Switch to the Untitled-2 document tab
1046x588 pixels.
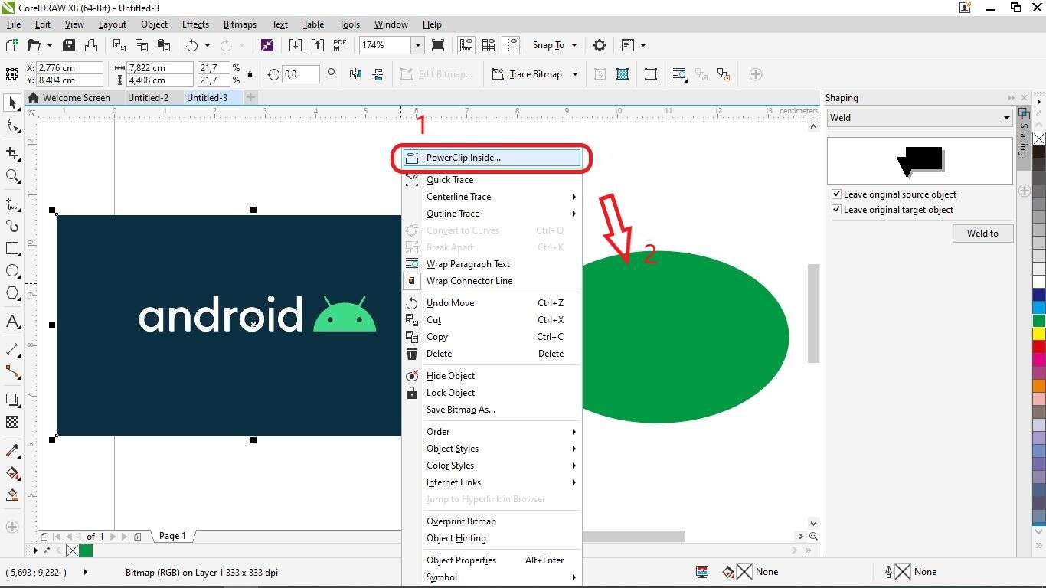tap(148, 97)
